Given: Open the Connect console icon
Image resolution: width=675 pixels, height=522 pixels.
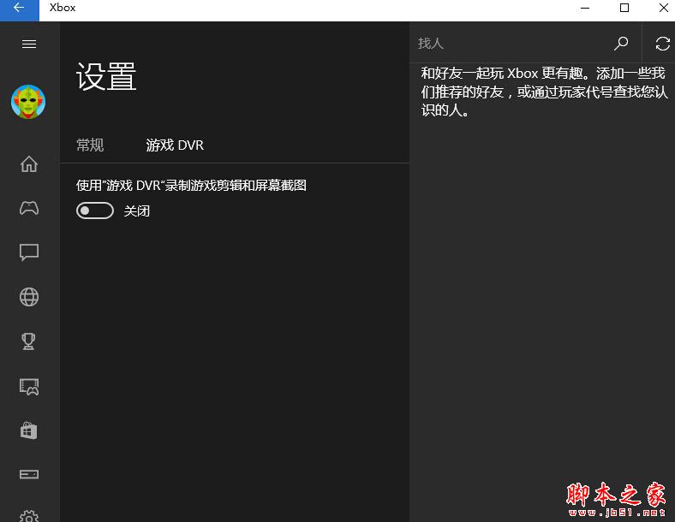Looking at the screenshot, I should coord(29,474).
